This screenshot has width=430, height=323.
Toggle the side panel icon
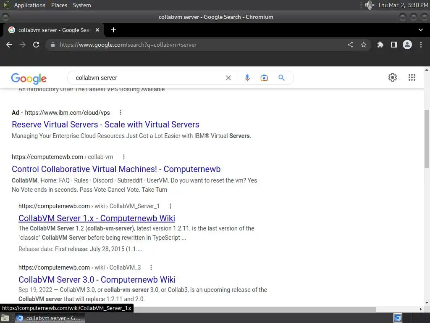pos(394,45)
